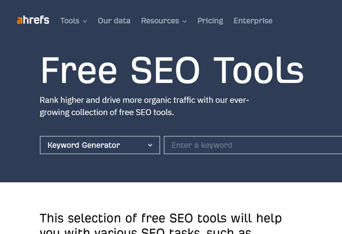Click the word 'SEO' in the big heading
This screenshot has width=342, height=234.
pyautogui.click(x=165, y=70)
